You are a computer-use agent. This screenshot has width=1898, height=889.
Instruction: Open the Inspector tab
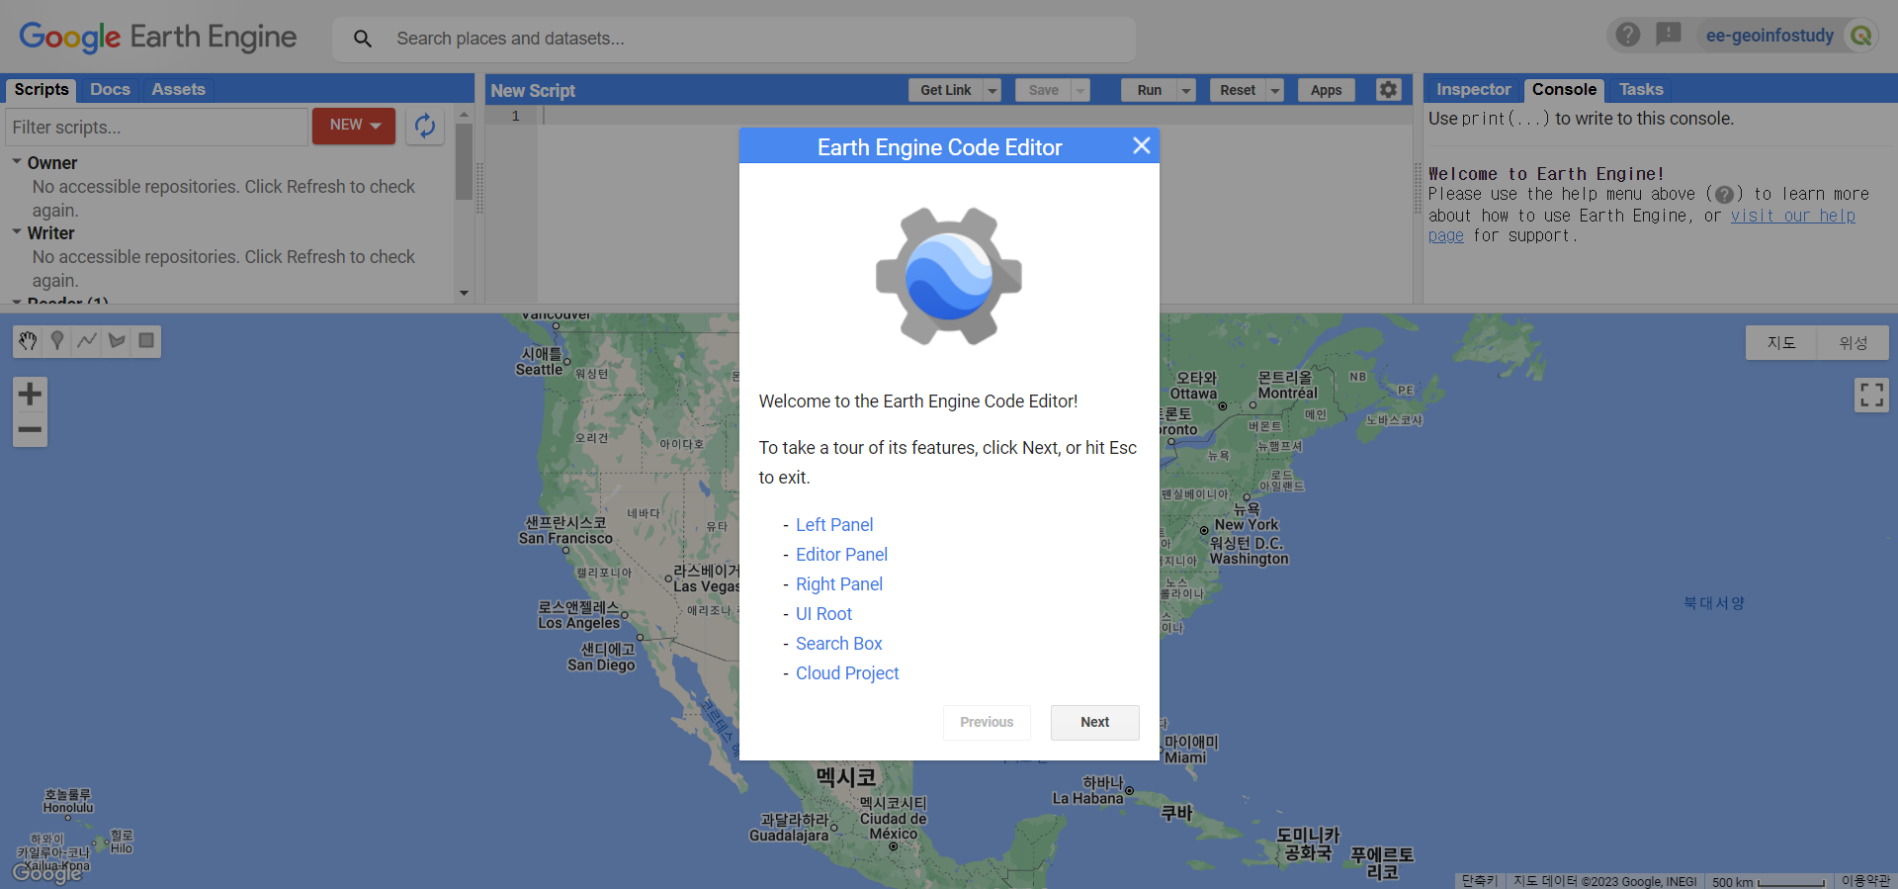1473,89
